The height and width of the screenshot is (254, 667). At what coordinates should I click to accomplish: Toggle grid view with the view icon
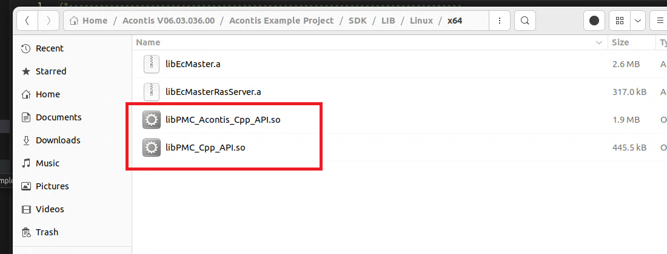tap(619, 21)
